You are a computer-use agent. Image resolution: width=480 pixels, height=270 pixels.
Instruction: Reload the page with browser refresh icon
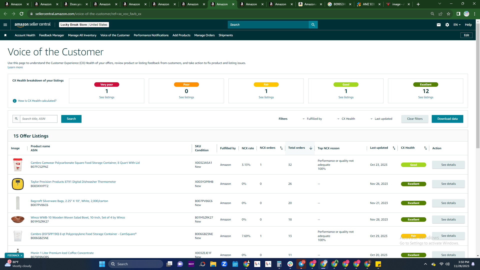pyautogui.click(x=21, y=14)
